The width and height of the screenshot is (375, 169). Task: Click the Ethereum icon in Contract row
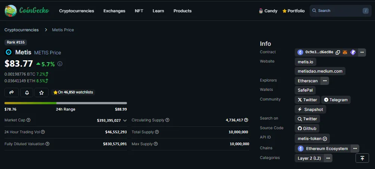click(x=300, y=52)
